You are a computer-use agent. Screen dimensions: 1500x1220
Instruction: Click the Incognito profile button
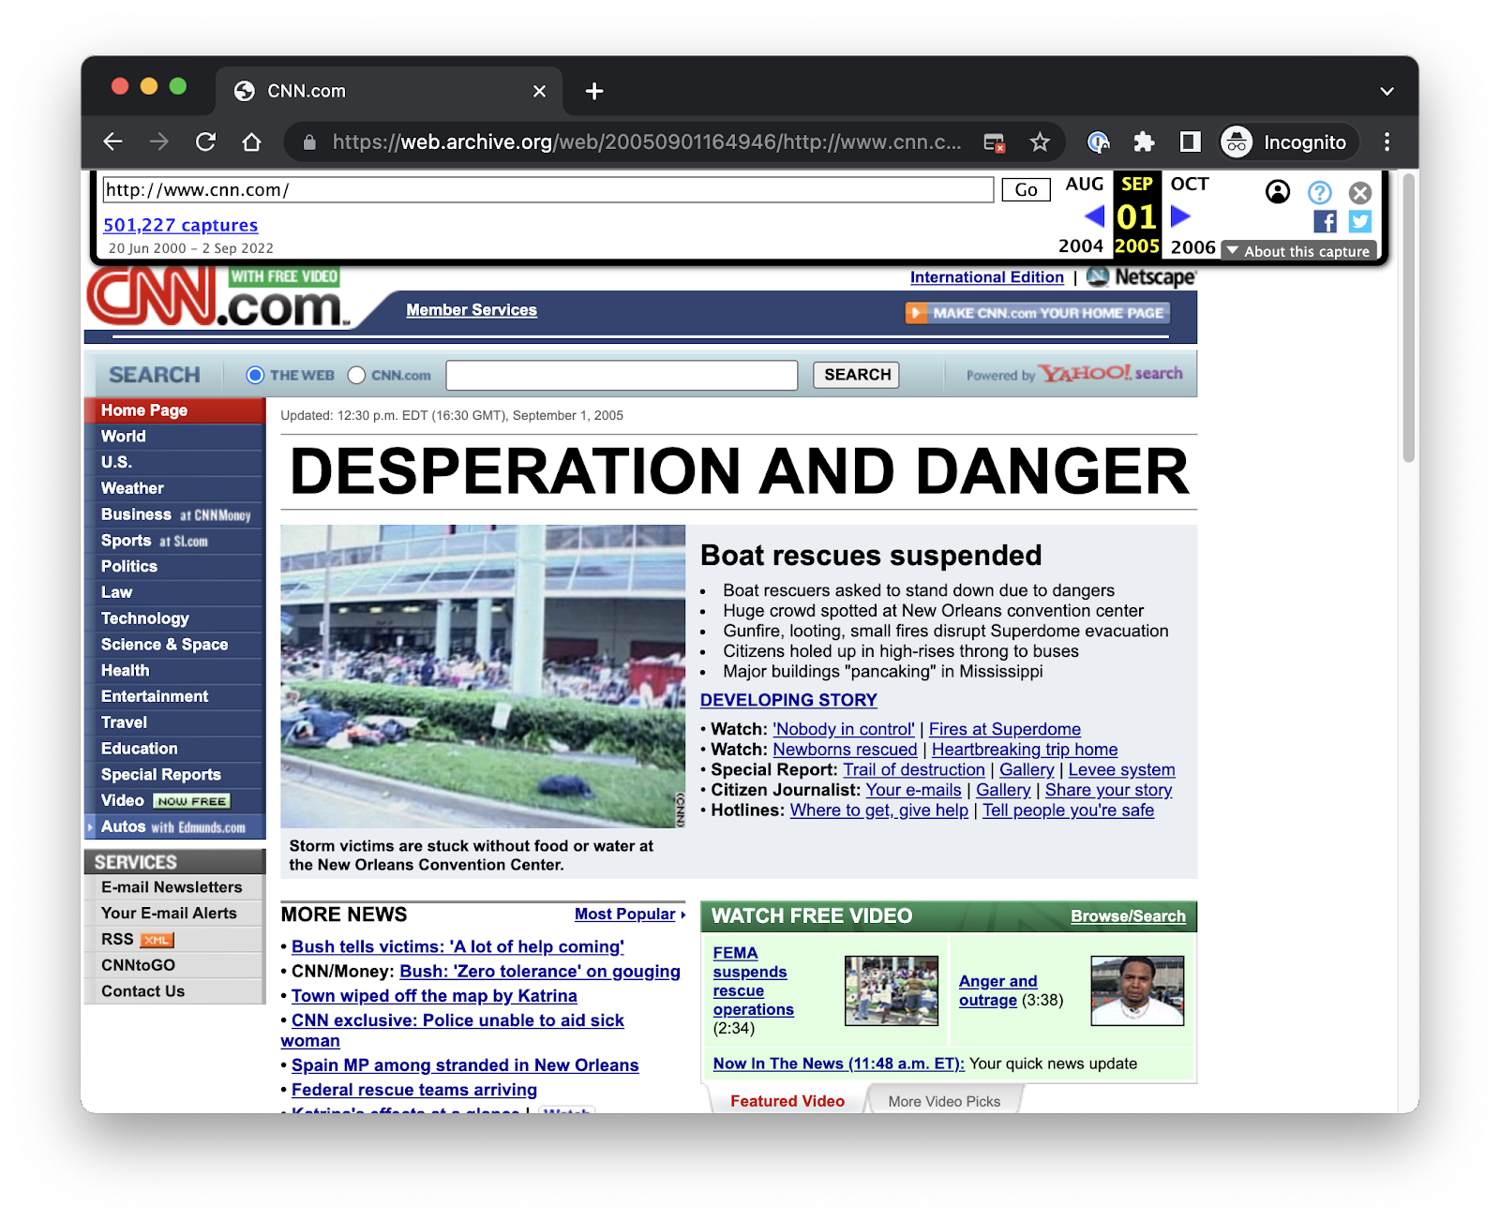pyautogui.click(x=1287, y=141)
